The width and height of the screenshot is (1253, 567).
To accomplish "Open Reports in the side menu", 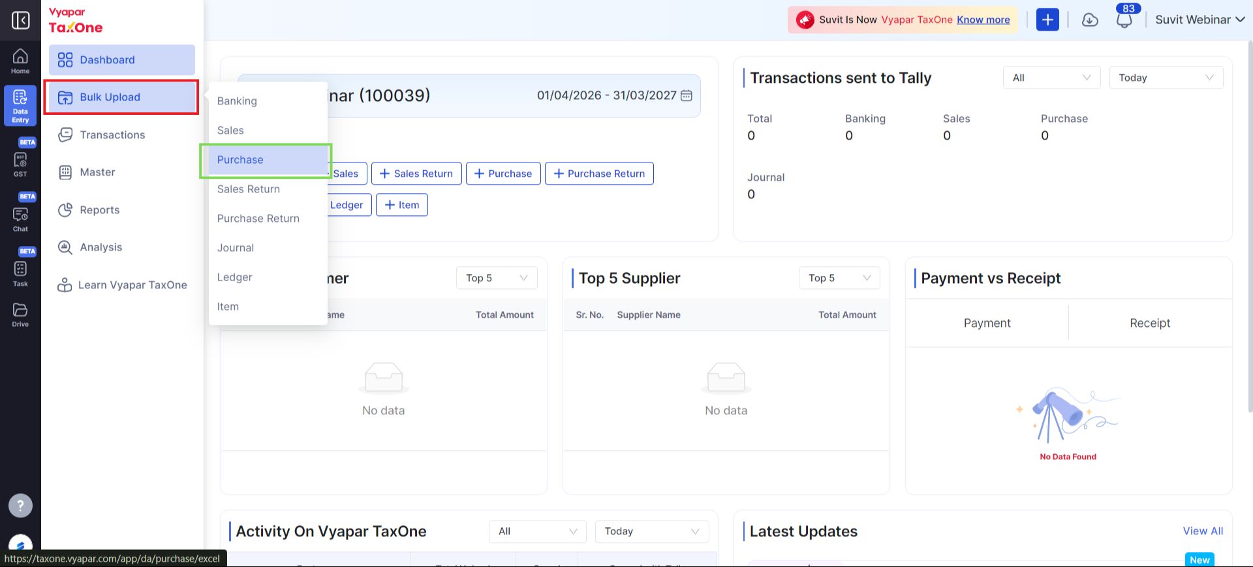I will [x=122, y=210].
